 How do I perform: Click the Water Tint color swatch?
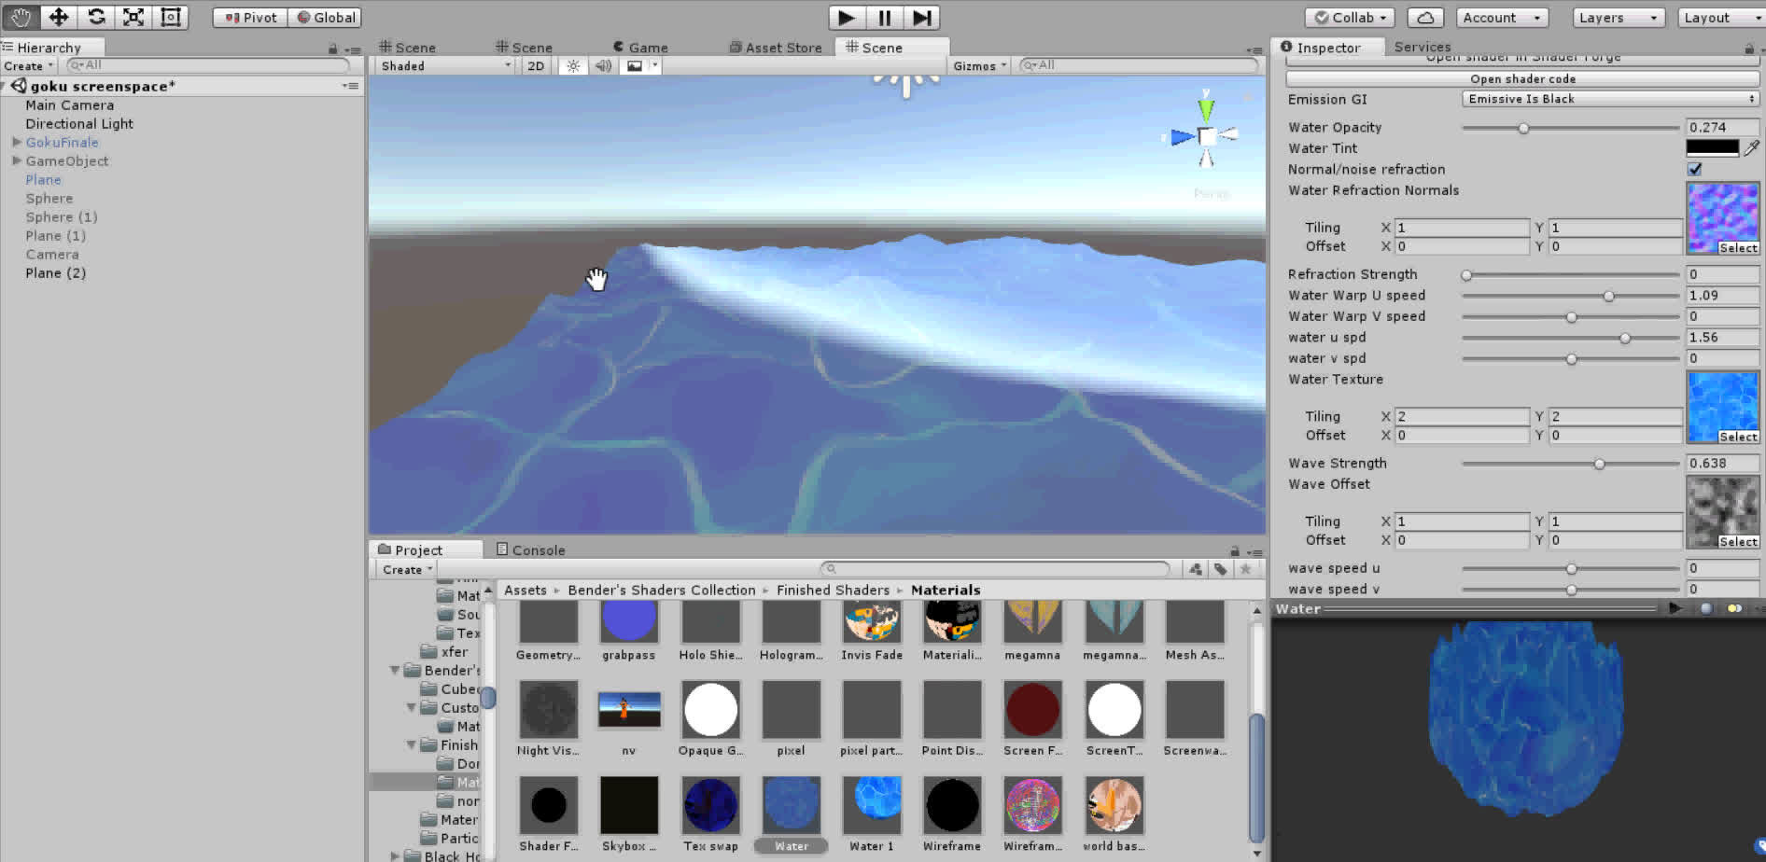1712,147
